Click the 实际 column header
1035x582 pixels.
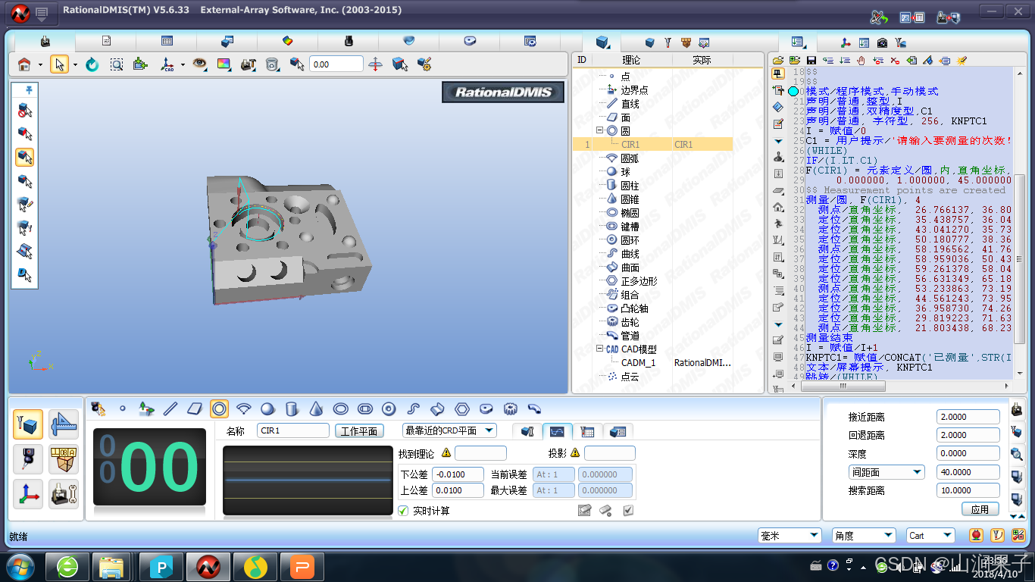(x=702, y=60)
